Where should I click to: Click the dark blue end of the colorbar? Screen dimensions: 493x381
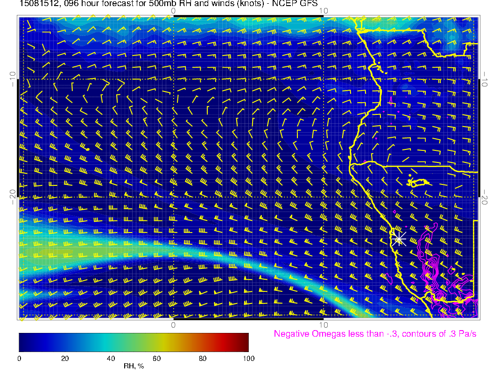(x=23, y=342)
